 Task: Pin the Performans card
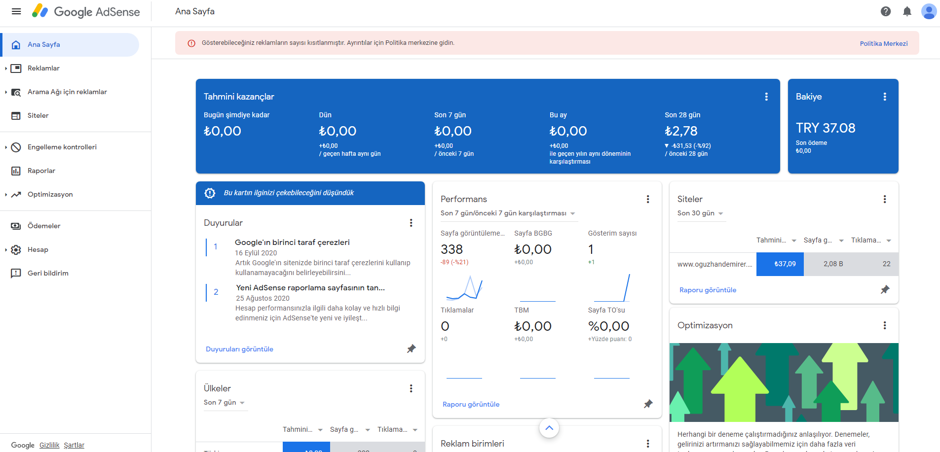click(x=648, y=404)
